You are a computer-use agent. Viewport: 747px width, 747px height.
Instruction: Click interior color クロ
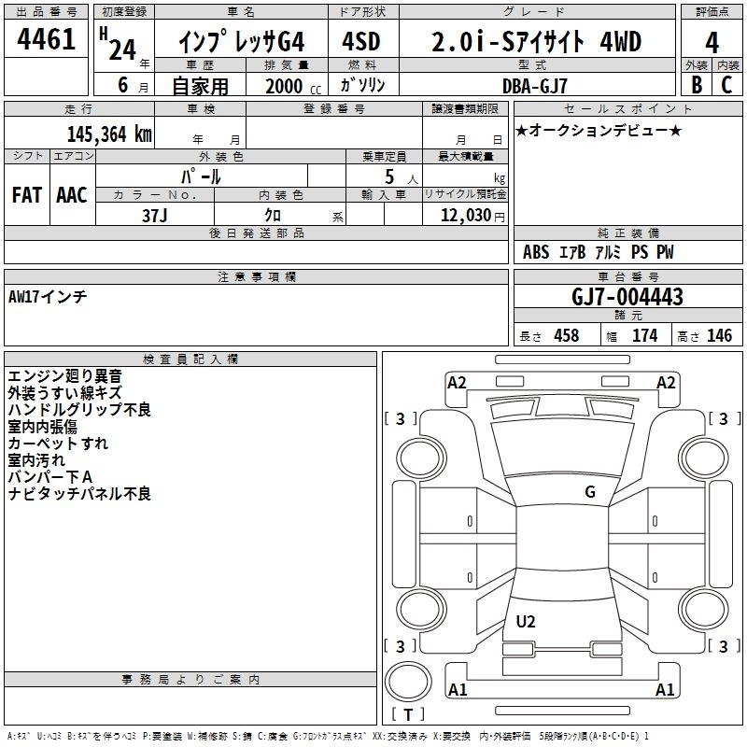click(x=273, y=215)
